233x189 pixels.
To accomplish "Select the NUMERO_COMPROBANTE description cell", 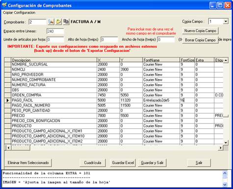I will coord(54,80).
